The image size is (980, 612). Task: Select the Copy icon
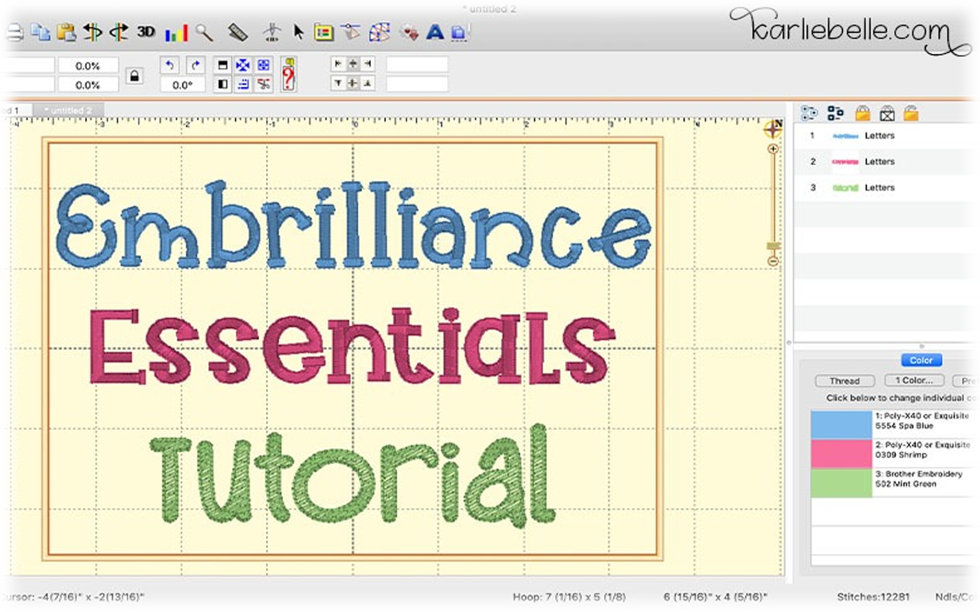pyautogui.click(x=41, y=32)
